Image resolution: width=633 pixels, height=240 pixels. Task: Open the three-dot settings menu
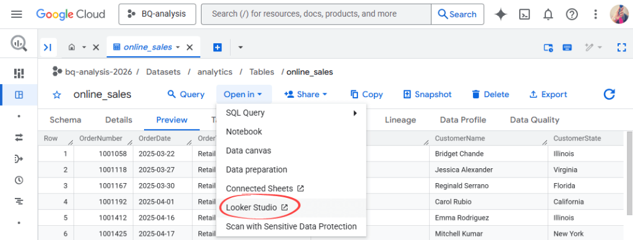595,15
